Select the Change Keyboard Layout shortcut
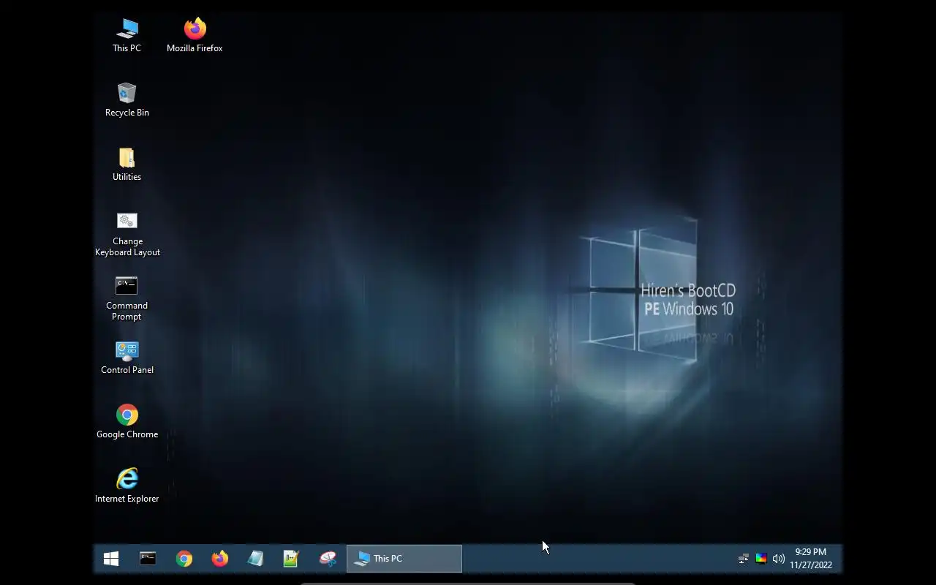This screenshot has width=936, height=585. (x=127, y=234)
